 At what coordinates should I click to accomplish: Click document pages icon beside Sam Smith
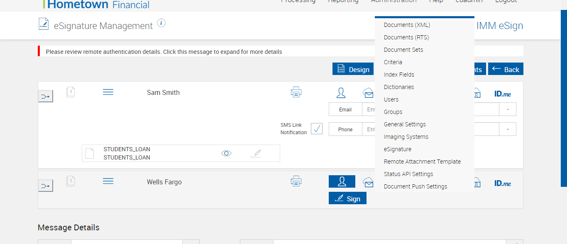coord(71,92)
